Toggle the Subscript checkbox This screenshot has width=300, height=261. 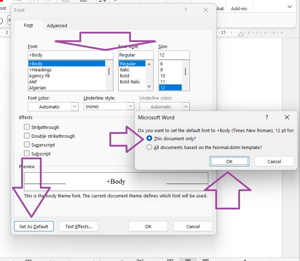[27, 153]
